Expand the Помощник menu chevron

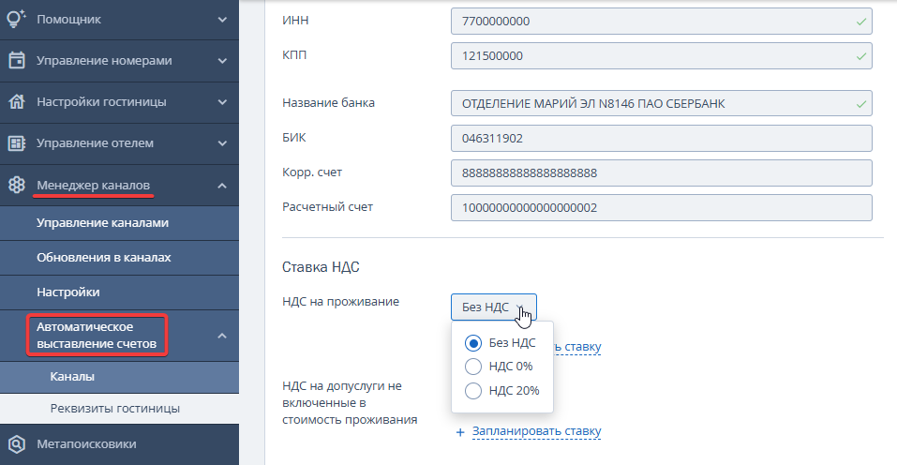pyautogui.click(x=222, y=20)
